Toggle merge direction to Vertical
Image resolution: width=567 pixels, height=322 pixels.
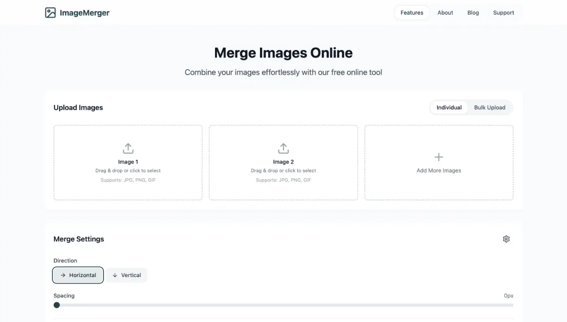(127, 275)
